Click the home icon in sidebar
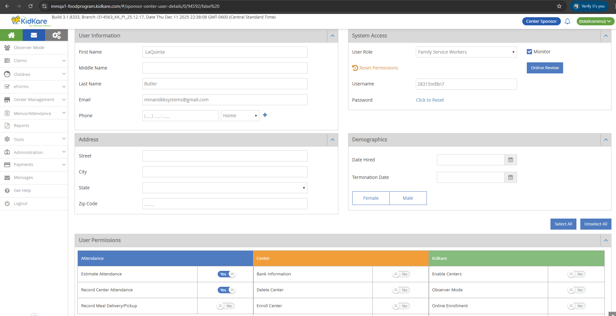Viewport: 616px width, 316px height. [x=11, y=35]
